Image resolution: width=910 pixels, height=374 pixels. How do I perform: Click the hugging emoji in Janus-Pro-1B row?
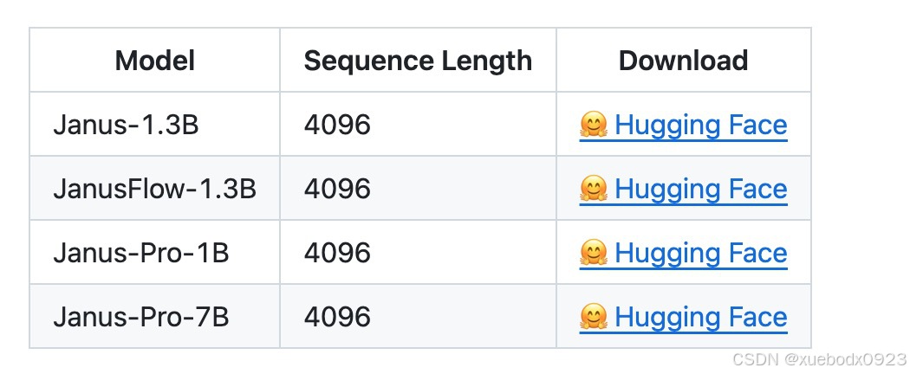click(593, 253)
